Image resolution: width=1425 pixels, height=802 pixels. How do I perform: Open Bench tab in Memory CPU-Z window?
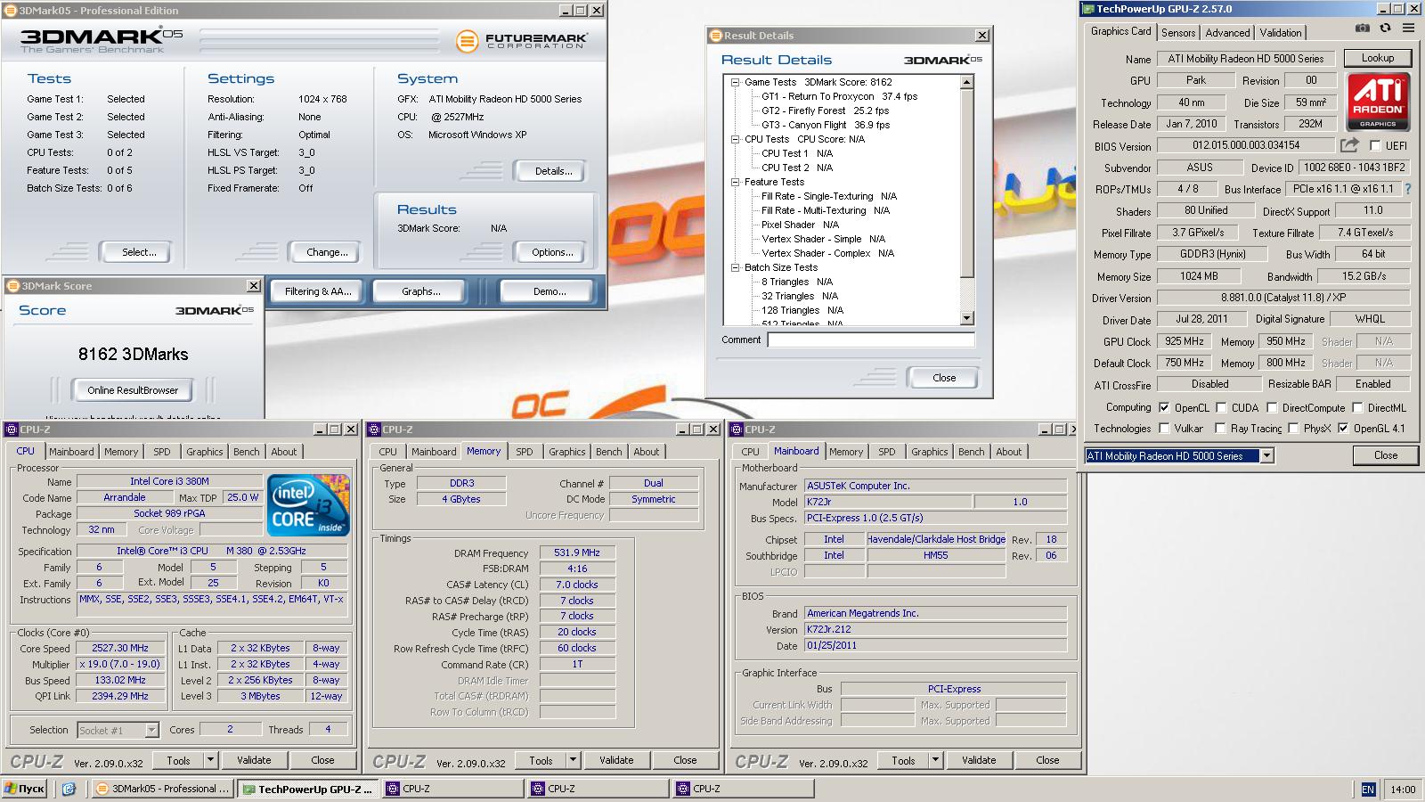pos(609,452)
